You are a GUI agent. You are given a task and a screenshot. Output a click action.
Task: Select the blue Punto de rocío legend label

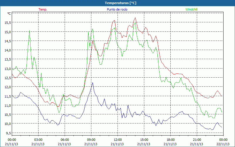point(117,9)
